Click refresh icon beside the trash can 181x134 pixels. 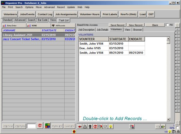[x=95, y=127]
